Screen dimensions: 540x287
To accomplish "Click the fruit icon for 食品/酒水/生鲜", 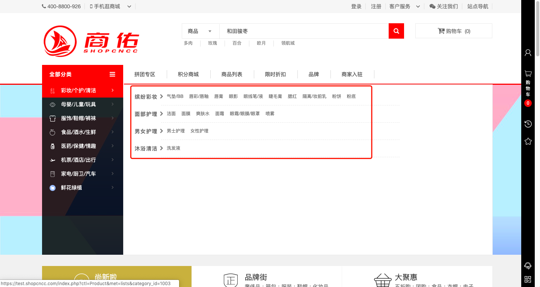I will coord(53,132).
